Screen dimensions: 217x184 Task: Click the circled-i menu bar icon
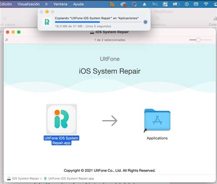pos(187,4)
